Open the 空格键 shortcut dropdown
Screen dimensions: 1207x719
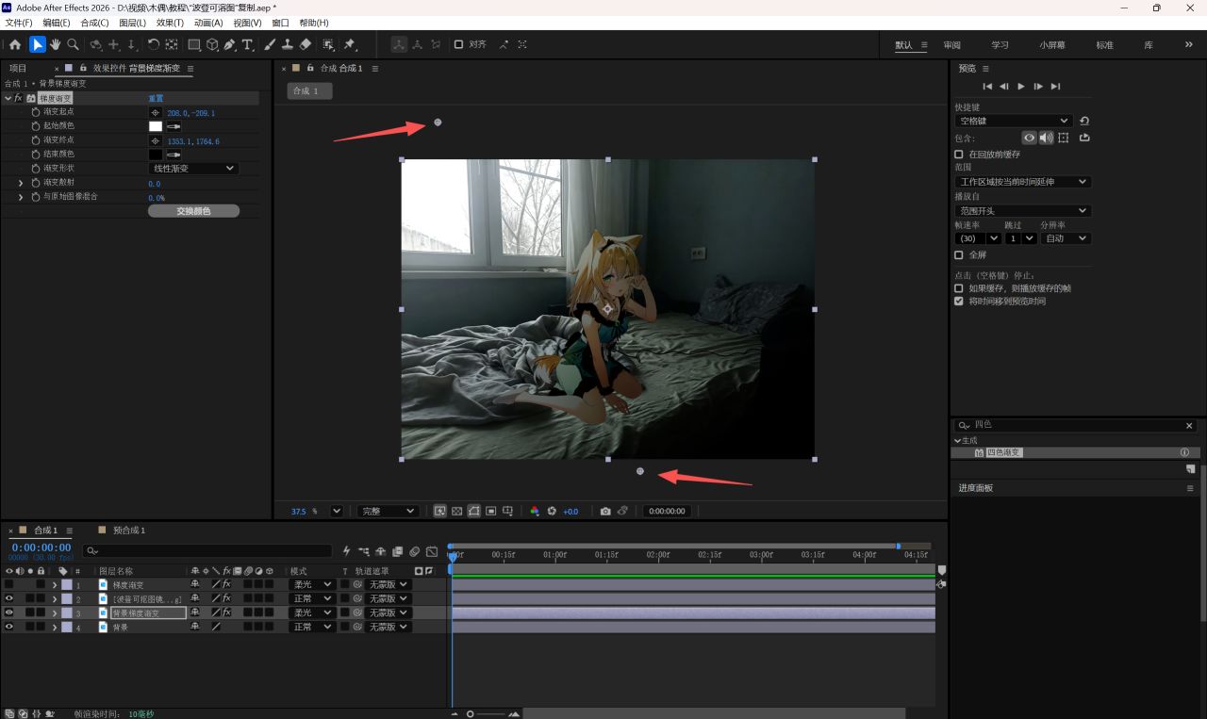1014,121
